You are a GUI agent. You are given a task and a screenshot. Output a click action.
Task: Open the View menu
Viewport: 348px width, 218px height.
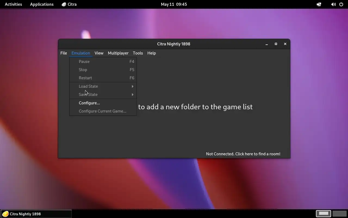[x=99, y=53]
